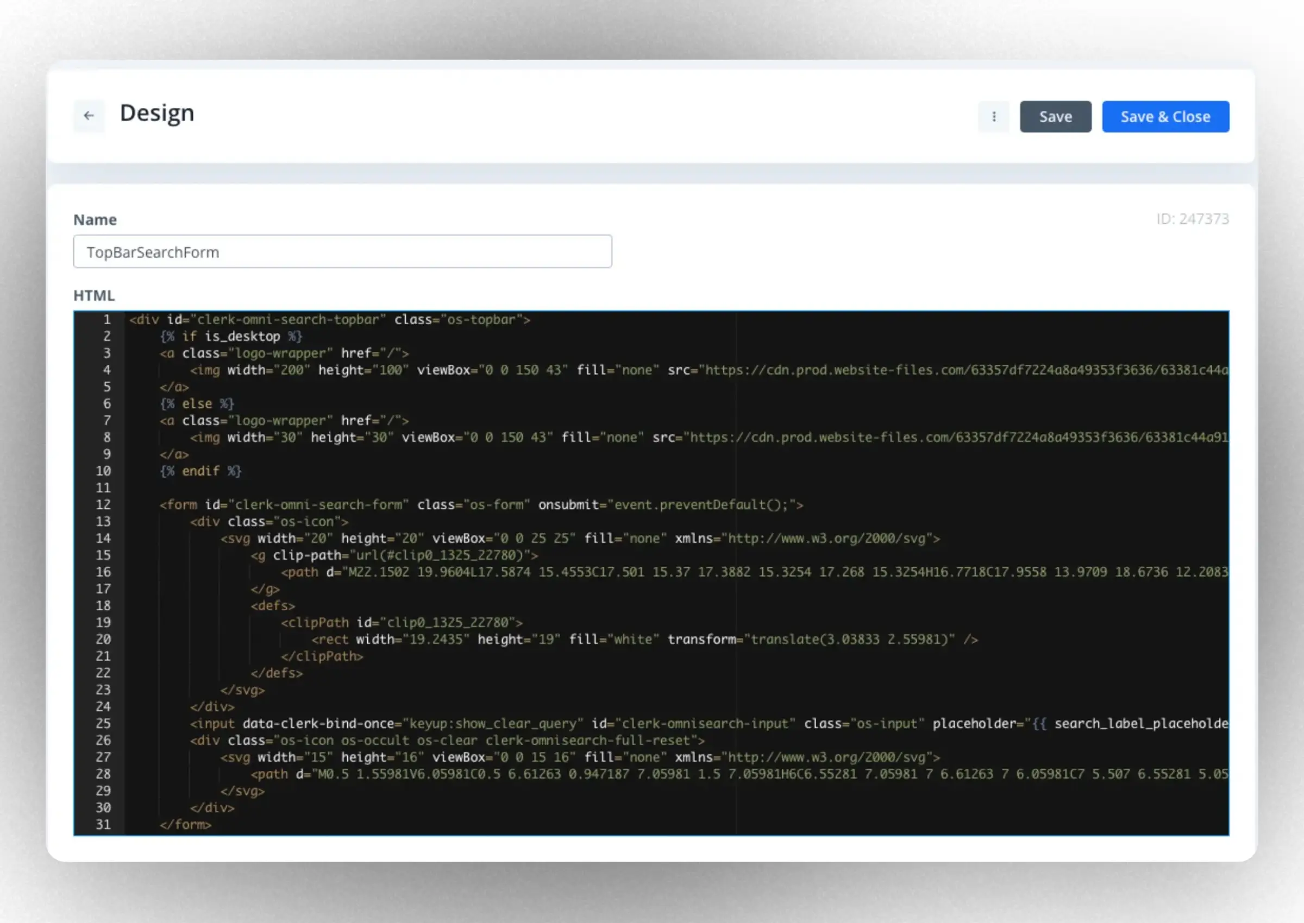Click line number 25 in the gutter

[x=103, y=724]
